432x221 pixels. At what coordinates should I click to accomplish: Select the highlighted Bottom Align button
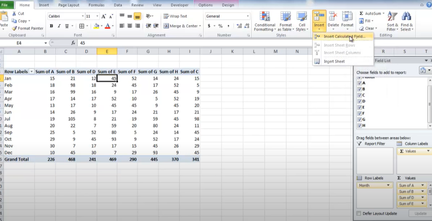(137, 16)
